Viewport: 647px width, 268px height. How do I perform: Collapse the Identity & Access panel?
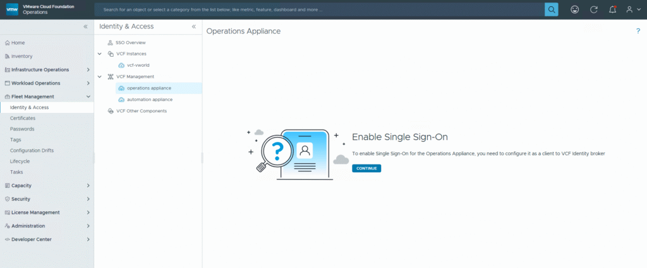tap(194, 26)
